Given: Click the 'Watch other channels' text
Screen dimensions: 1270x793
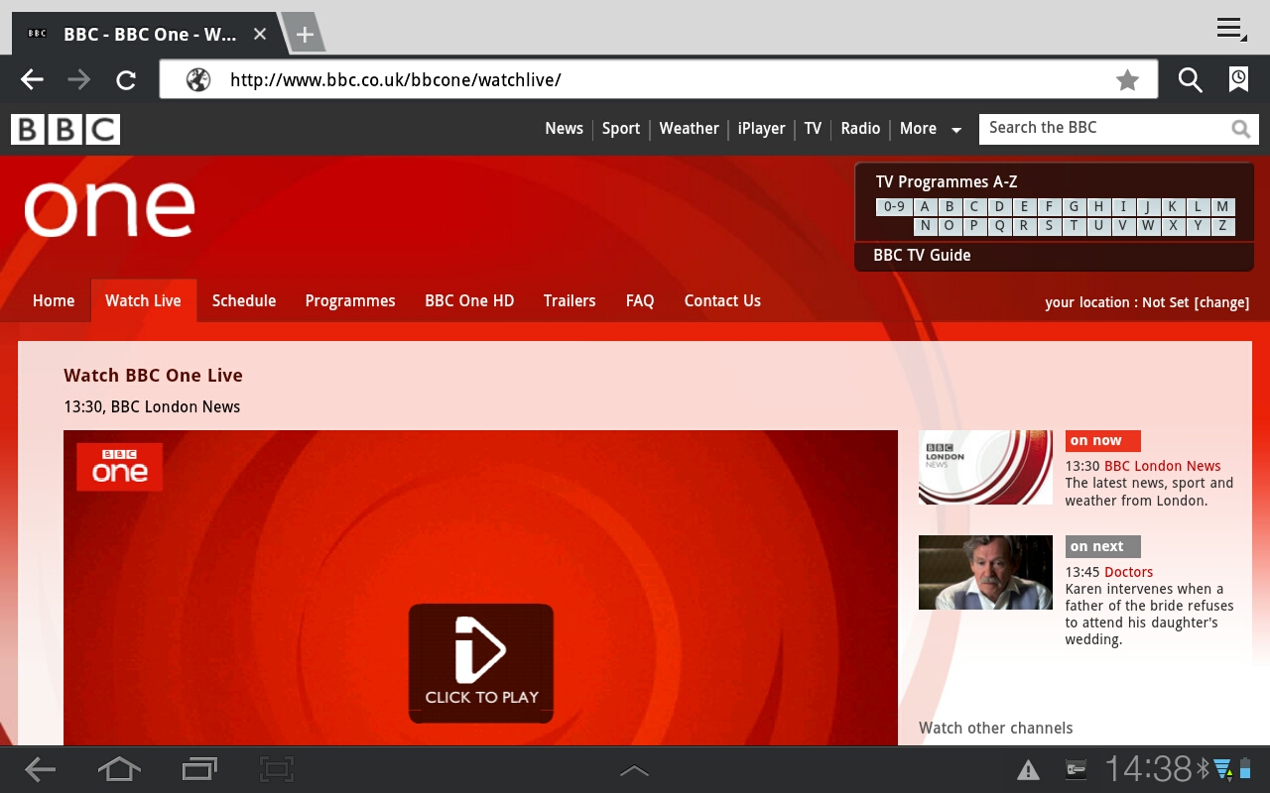Looking at the screenshot, I should point(996,728).
